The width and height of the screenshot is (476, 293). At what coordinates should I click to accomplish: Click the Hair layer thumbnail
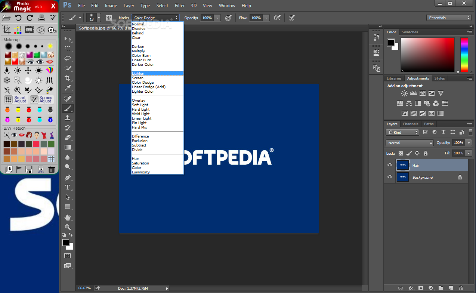[402, 165]
